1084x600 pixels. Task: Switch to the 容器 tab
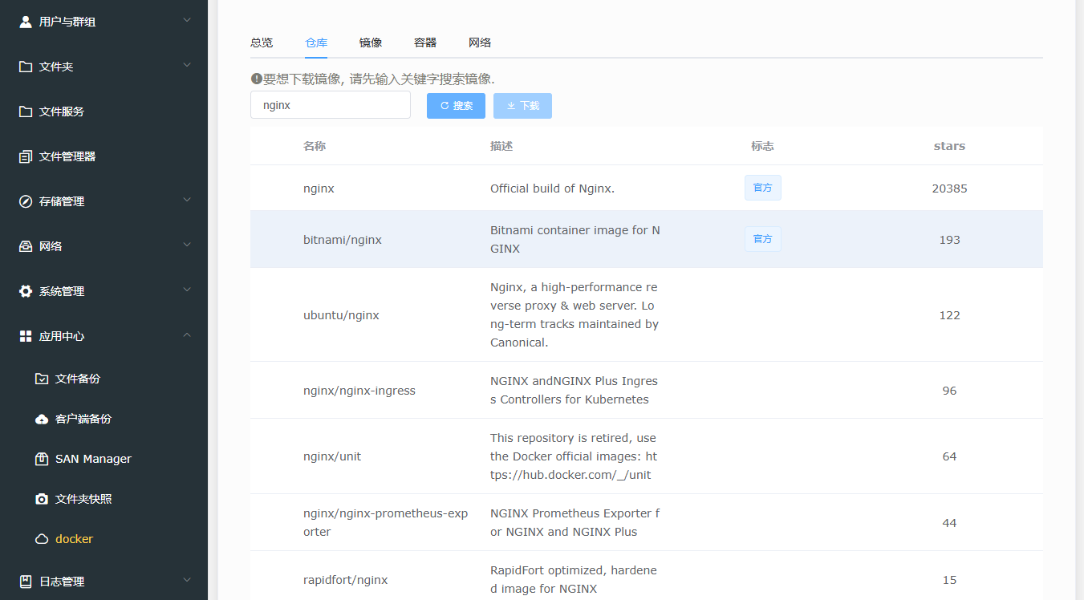coord(424,43)
